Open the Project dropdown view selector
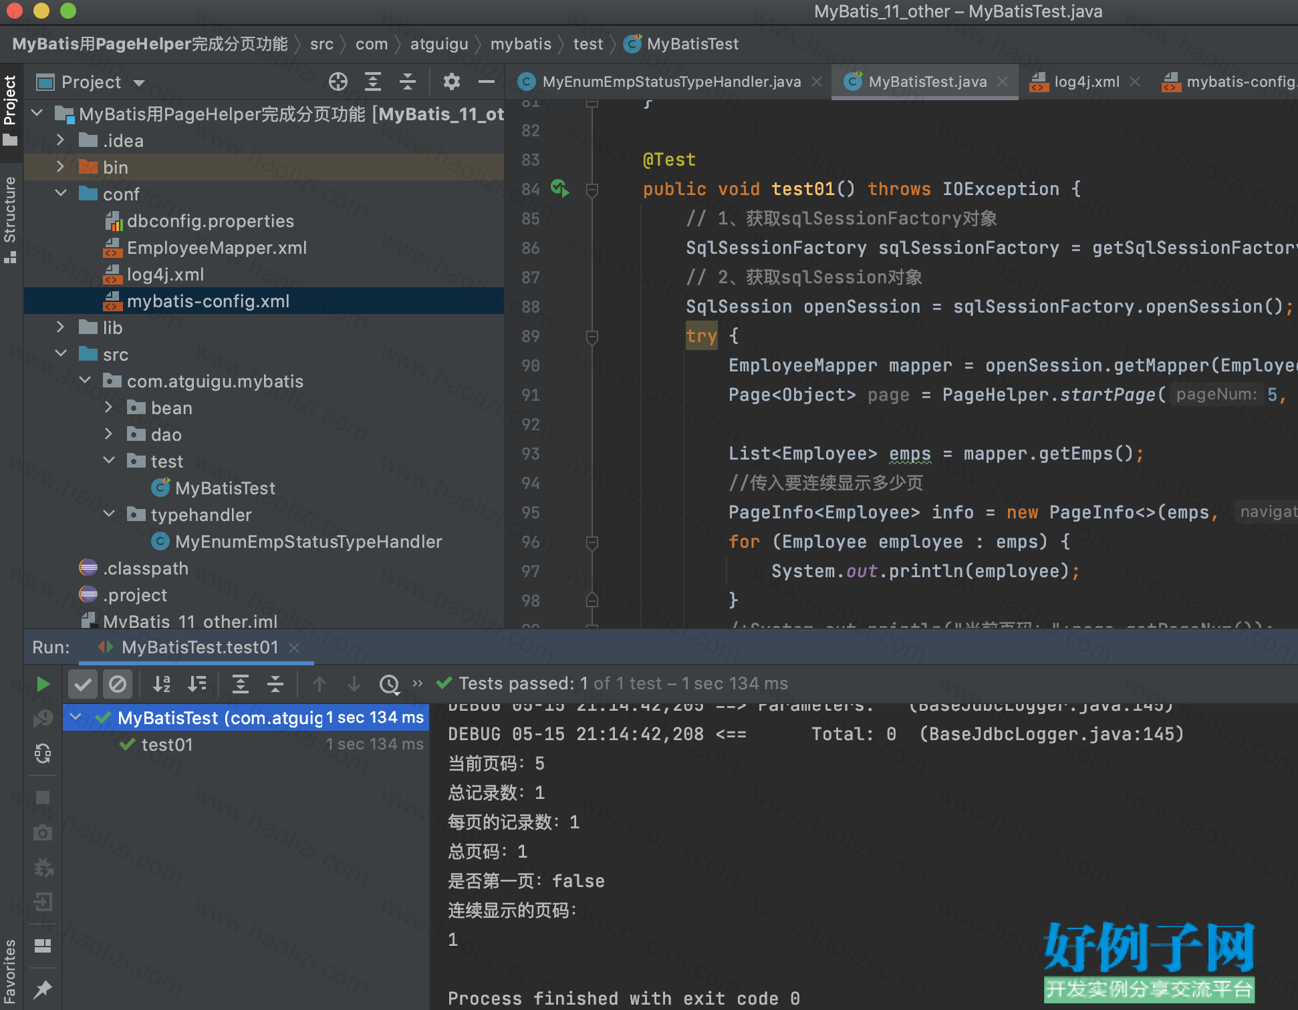The width and height of the screenshot is (1298, 1010). pos(140,83)
